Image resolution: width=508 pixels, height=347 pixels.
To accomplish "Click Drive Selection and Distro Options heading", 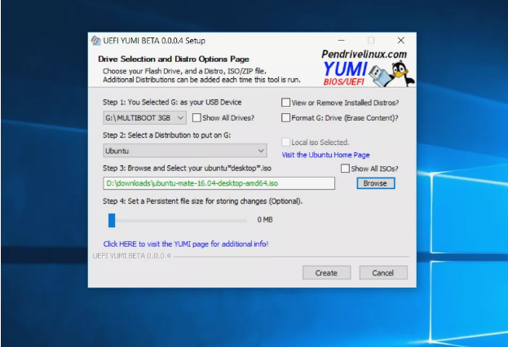I will [174, 59].
